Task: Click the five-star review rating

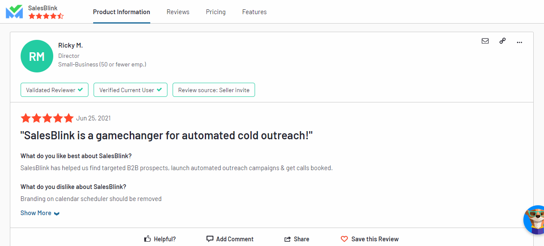Action: click(47, 118)
